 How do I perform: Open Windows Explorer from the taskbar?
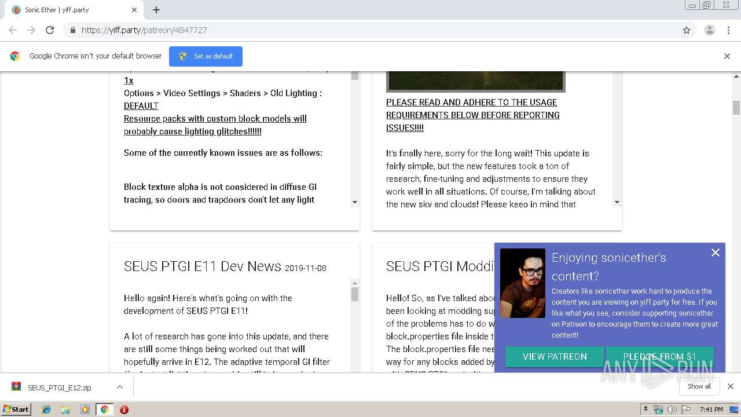pos(65,409)
